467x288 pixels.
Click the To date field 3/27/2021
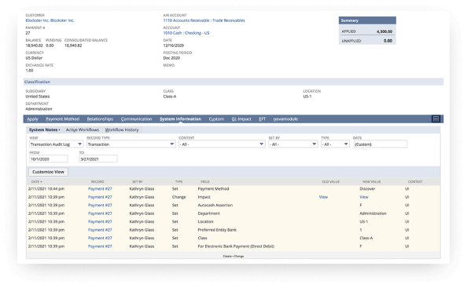[x=98, y=159]
